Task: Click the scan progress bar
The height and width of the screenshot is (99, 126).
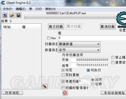Action: pos(70,17)
